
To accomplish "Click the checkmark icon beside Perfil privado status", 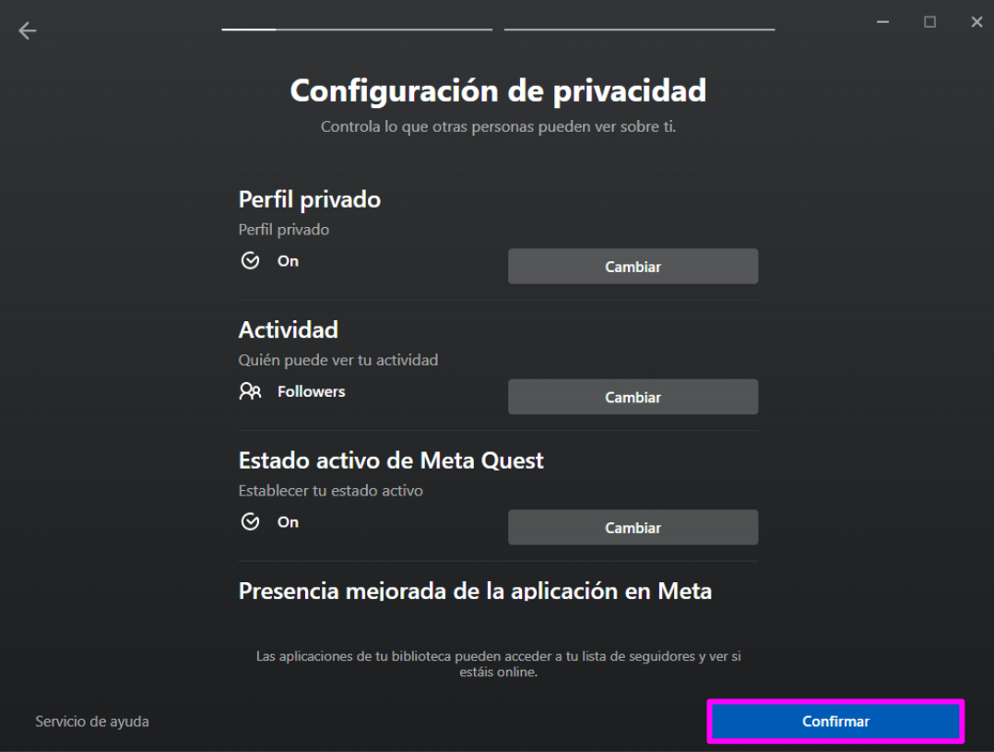I will (x=250, y=261).
